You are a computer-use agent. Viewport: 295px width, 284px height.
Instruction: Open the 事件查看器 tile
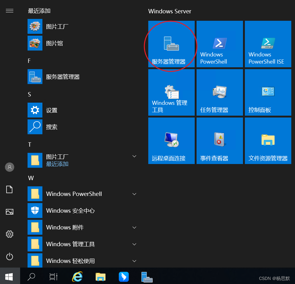pyautogui.click(x=220, y=141)
